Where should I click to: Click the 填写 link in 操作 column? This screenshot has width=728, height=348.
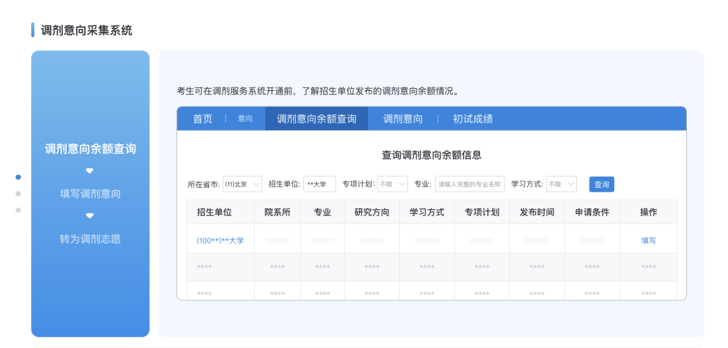(x=648, y=240)
